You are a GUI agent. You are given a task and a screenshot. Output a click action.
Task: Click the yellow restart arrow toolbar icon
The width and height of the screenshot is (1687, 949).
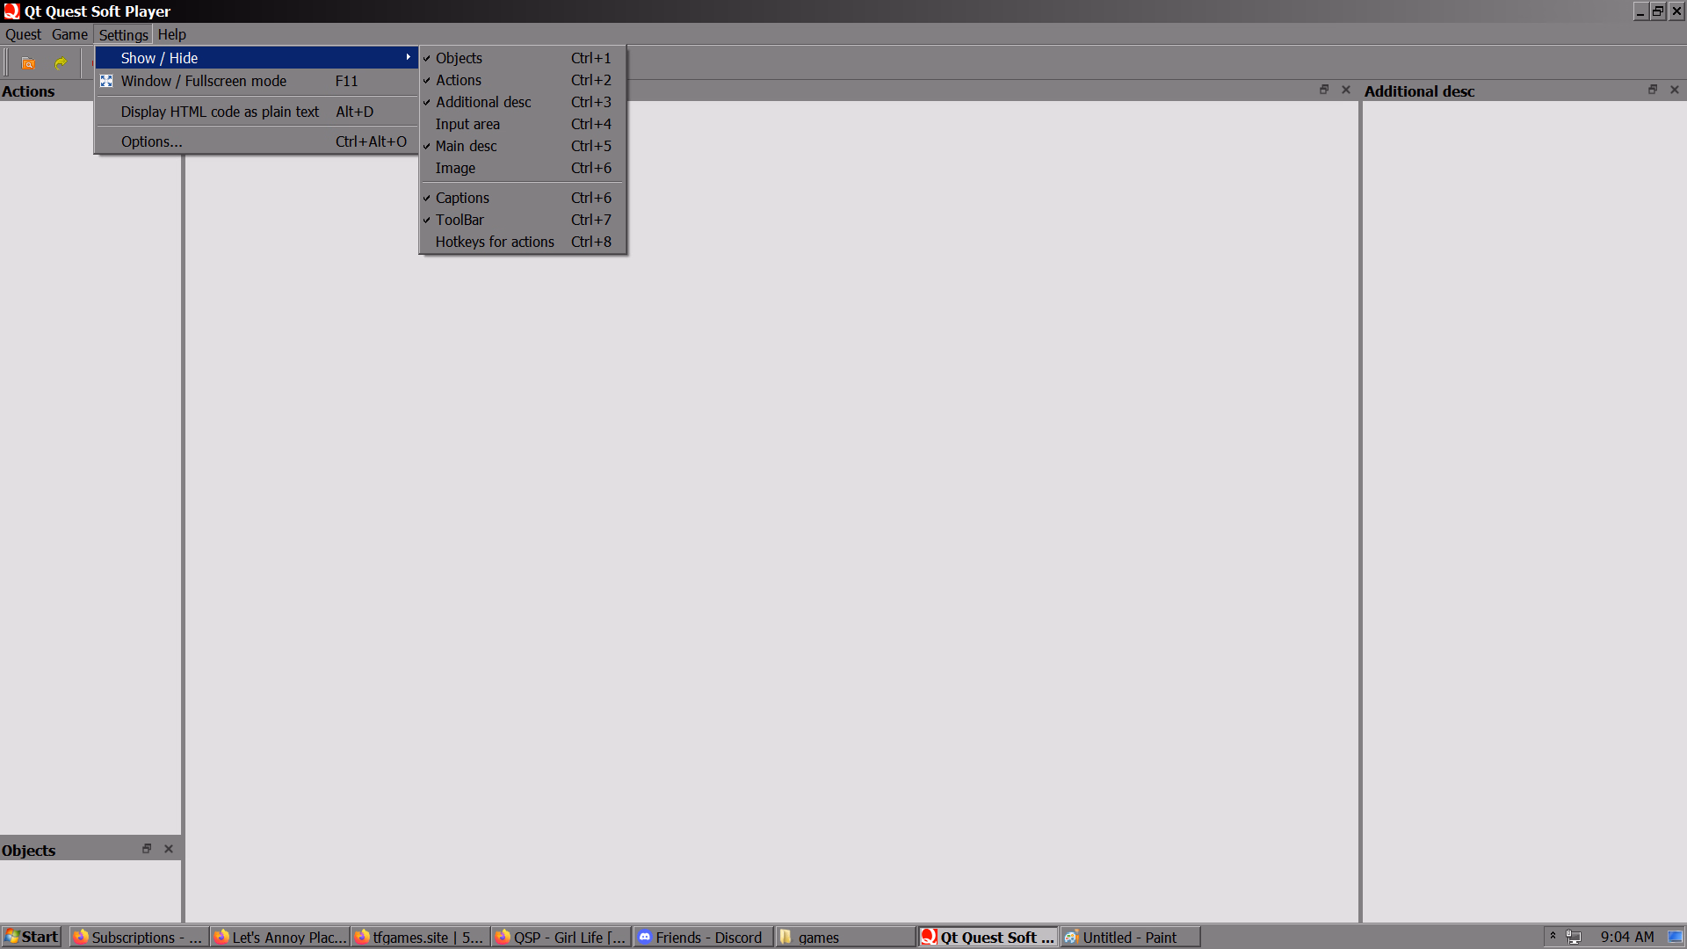(x=61, y=63)
